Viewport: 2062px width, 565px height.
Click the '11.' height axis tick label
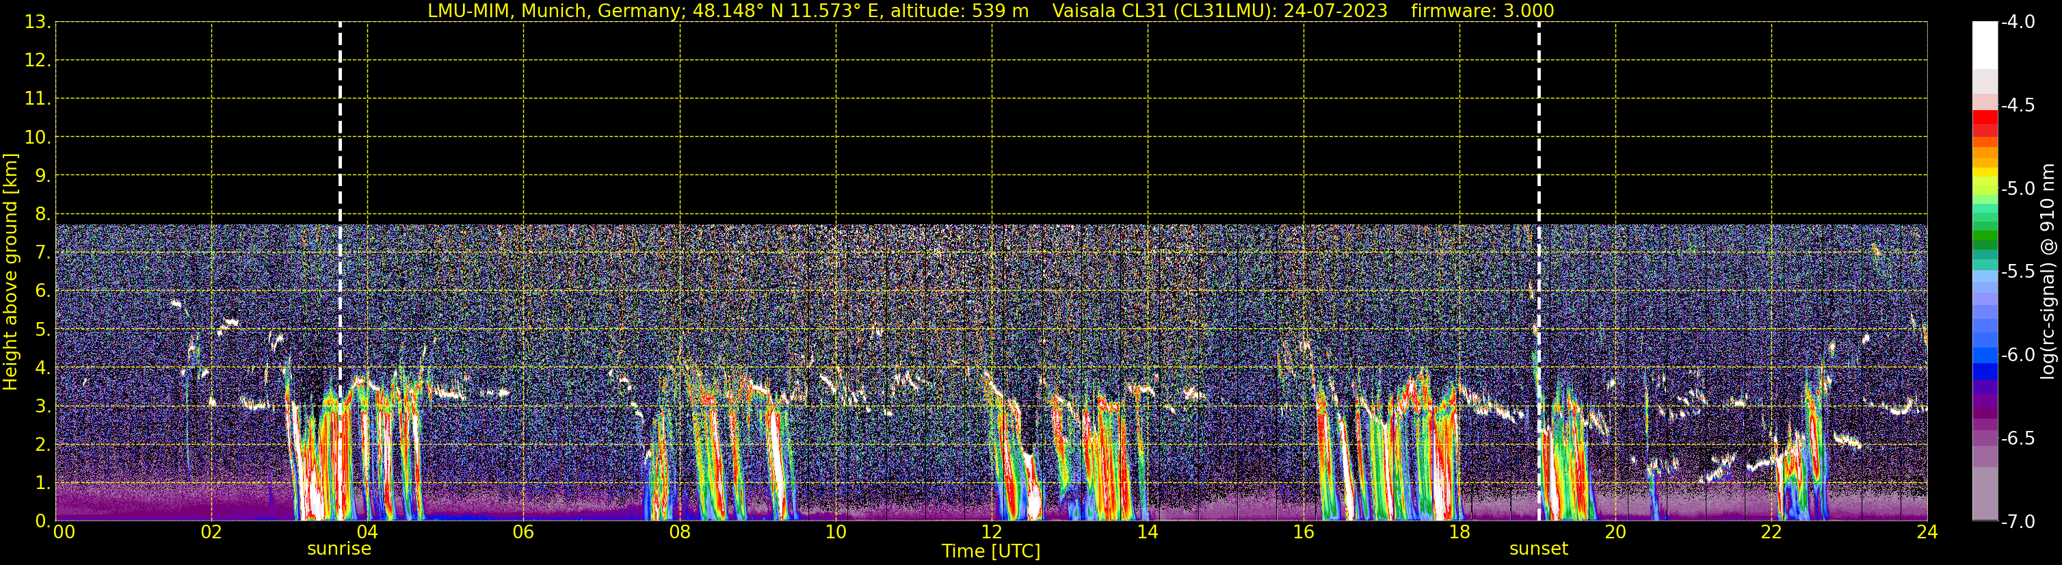pos(38,98)
